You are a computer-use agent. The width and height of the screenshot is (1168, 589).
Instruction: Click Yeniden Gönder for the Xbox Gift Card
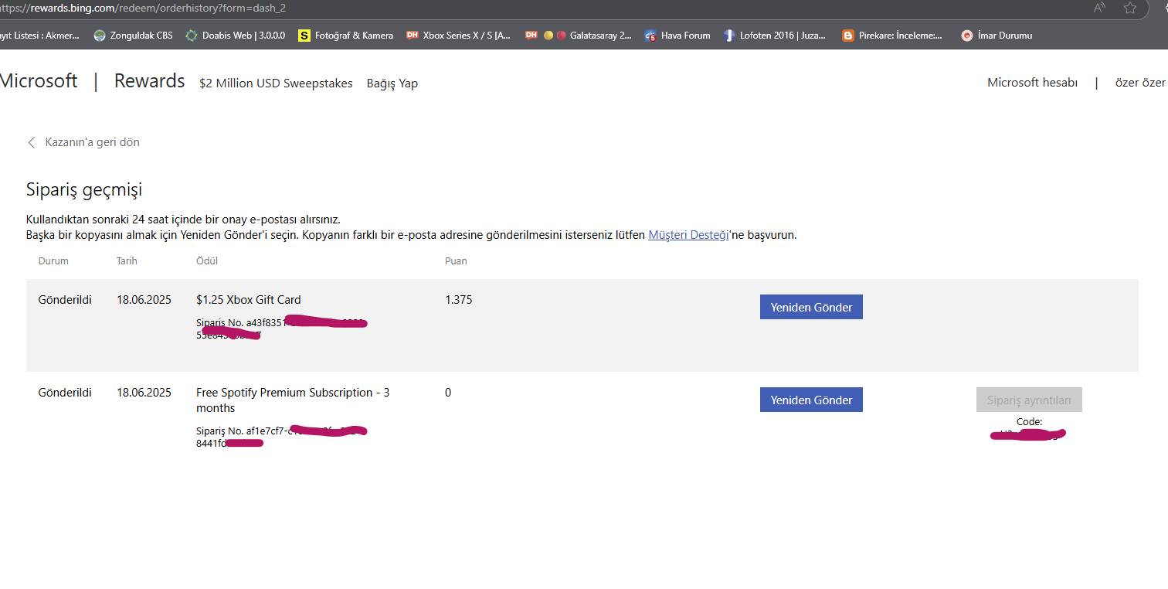(811, 307)
